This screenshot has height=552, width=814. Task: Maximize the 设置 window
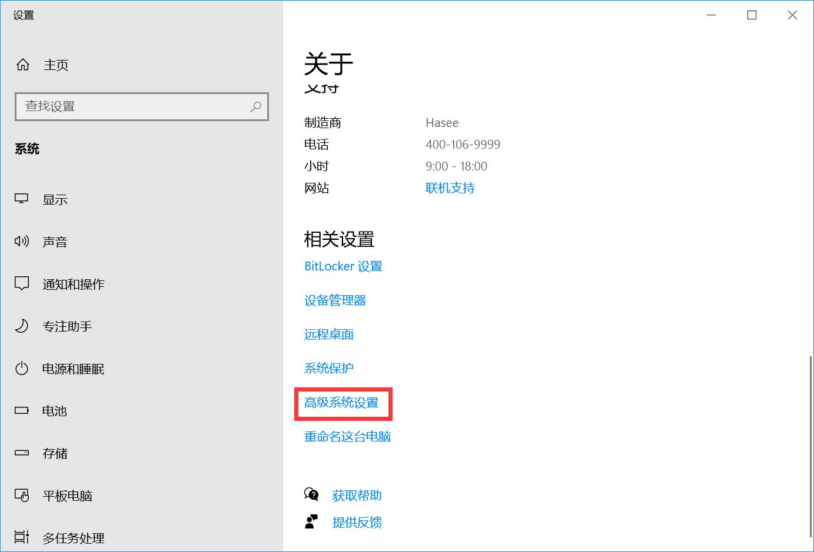(752, 15)
